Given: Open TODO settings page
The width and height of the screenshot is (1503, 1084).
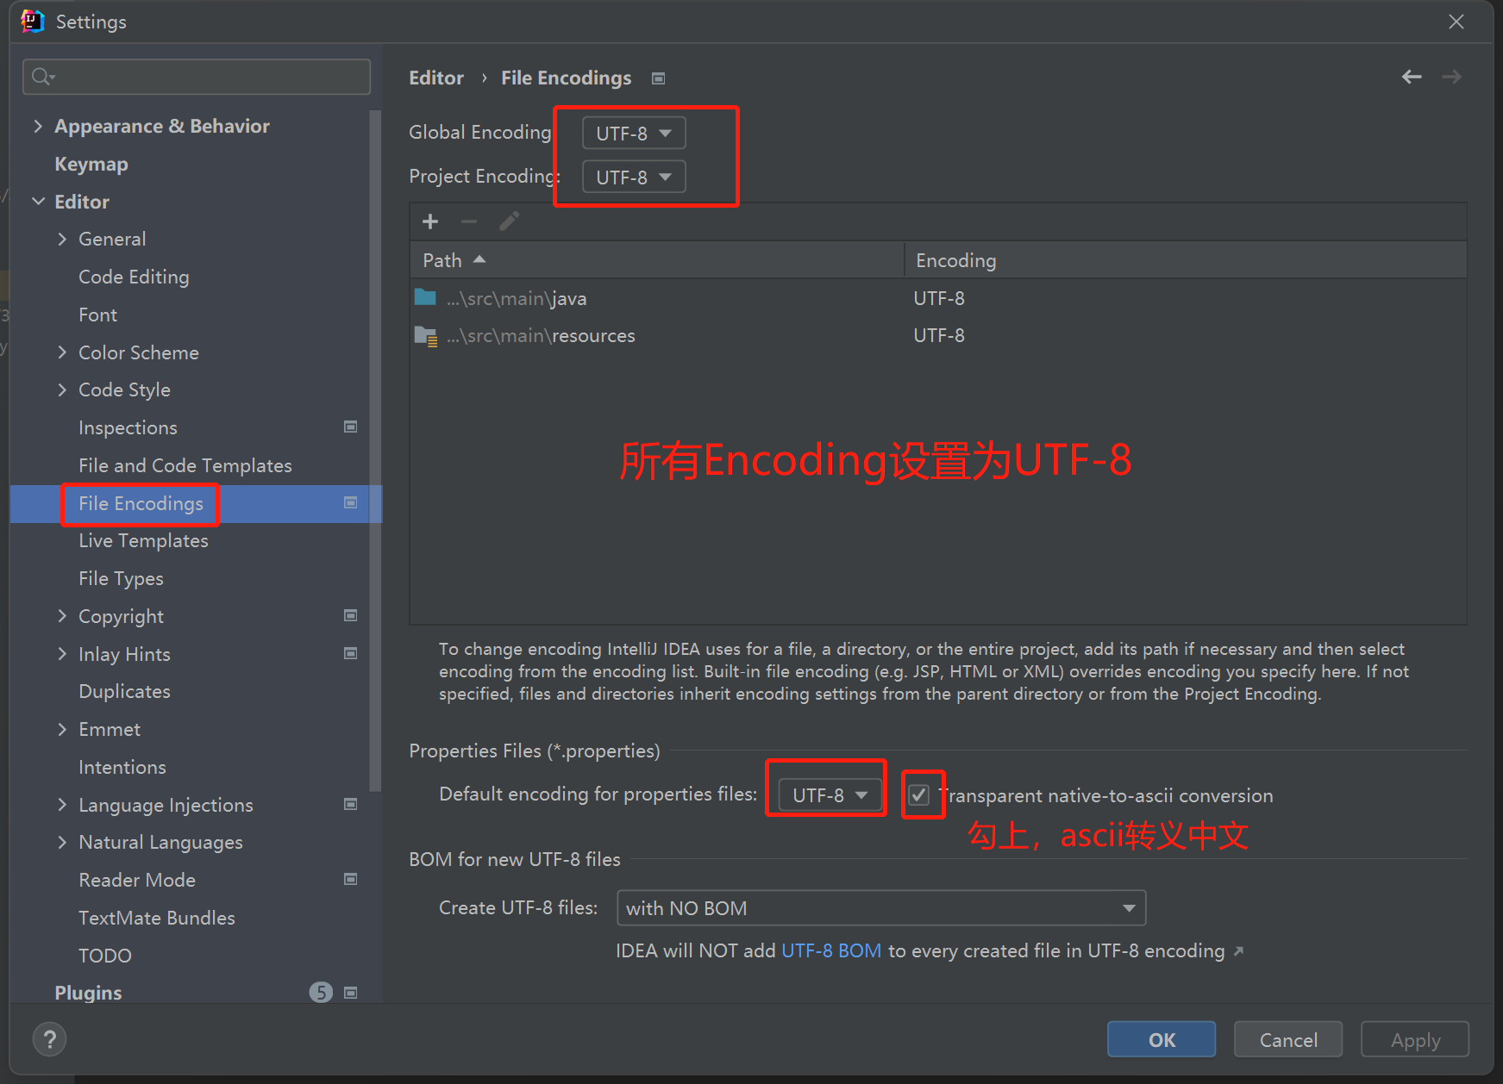Looking at the screenshot, I should (105, 956).
